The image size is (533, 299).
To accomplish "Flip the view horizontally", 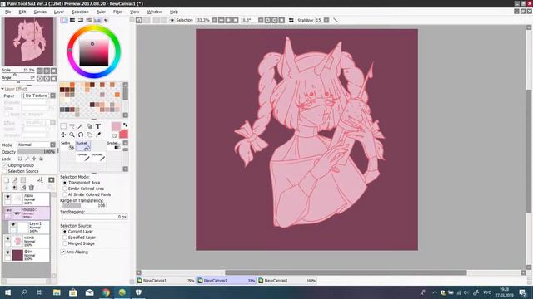I will [x=291, y=20].
